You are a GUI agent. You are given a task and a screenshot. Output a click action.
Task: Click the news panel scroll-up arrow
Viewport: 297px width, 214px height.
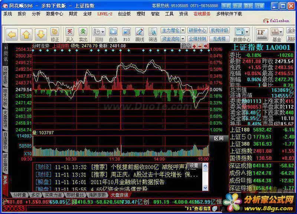tap(205, 166)
